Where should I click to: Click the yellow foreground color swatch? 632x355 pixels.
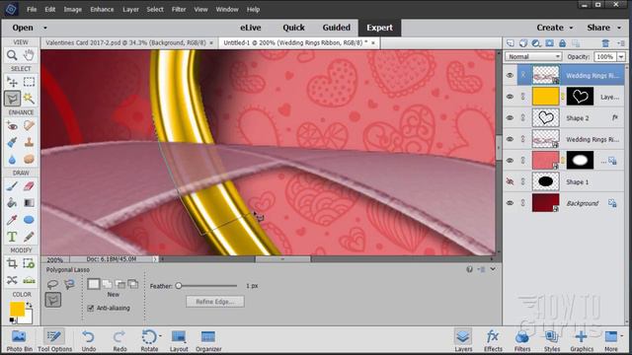coord(17,309)
